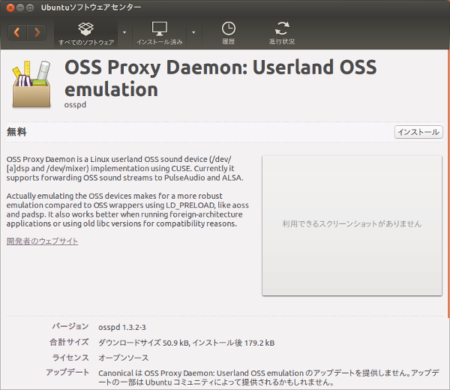Open the すべてのソフトウェア section

coord(86,34)
